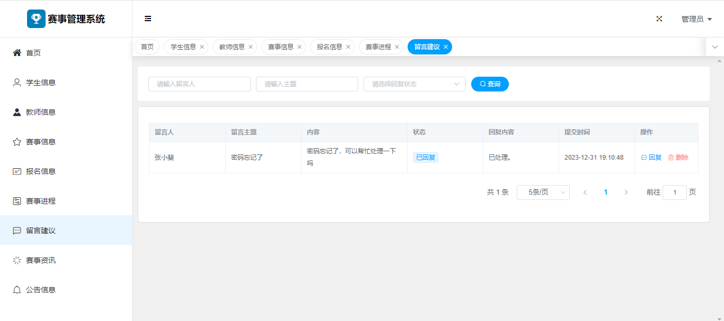
Task: Click the 查询 search button
Action: pyautogui.click(x=490, y=84)
